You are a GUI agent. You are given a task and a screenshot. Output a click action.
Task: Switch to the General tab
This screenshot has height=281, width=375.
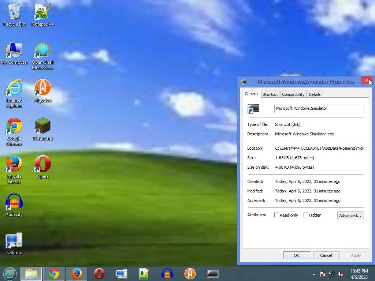[251, 94]
